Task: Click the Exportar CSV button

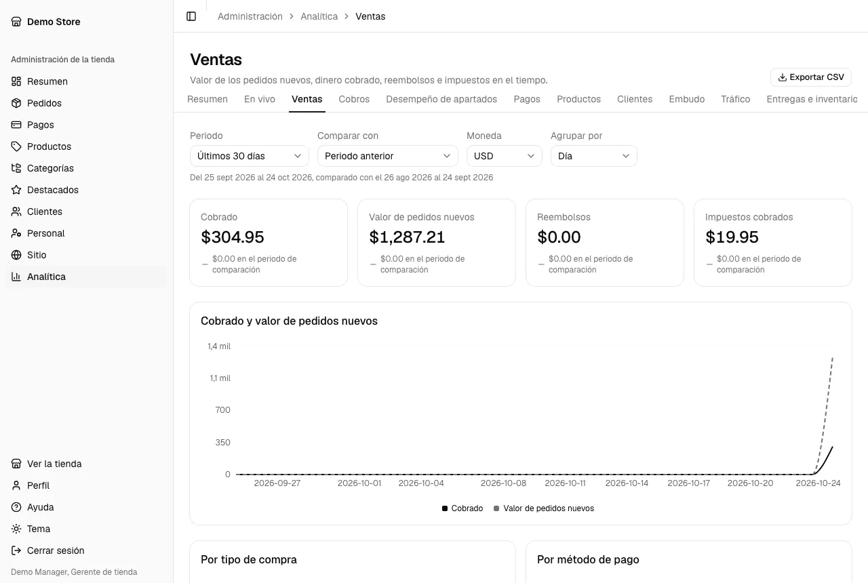Action: [x=811, y=77]
